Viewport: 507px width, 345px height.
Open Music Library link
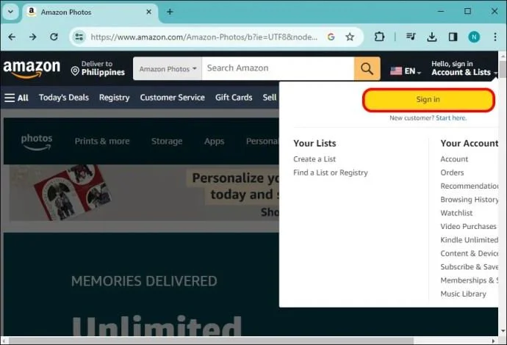tap(463, 294)
